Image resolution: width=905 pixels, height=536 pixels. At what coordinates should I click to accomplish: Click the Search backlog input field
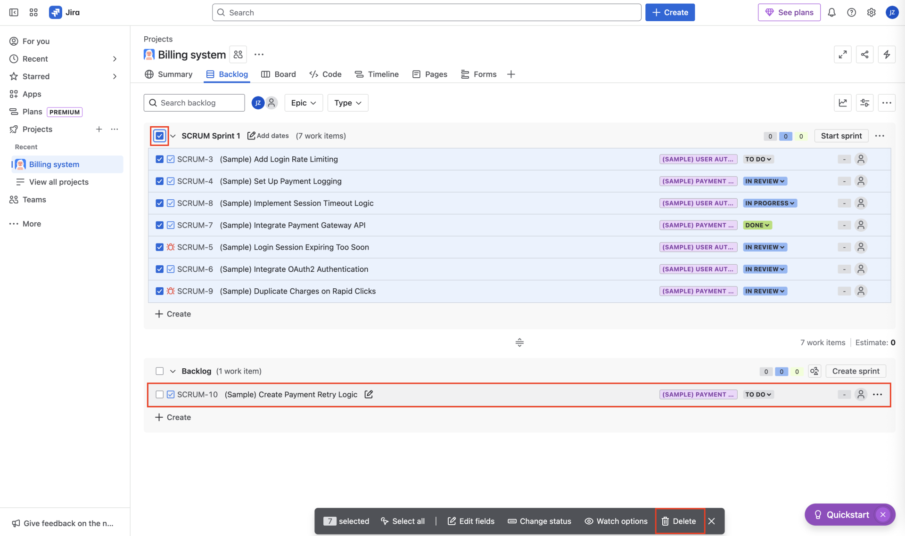pos(194,103)
